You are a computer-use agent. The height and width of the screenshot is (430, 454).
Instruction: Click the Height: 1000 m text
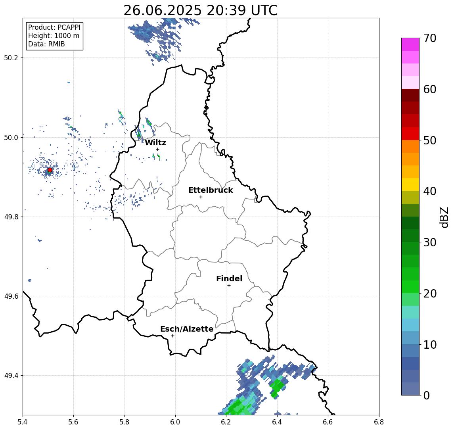click(x=54, y=36)
